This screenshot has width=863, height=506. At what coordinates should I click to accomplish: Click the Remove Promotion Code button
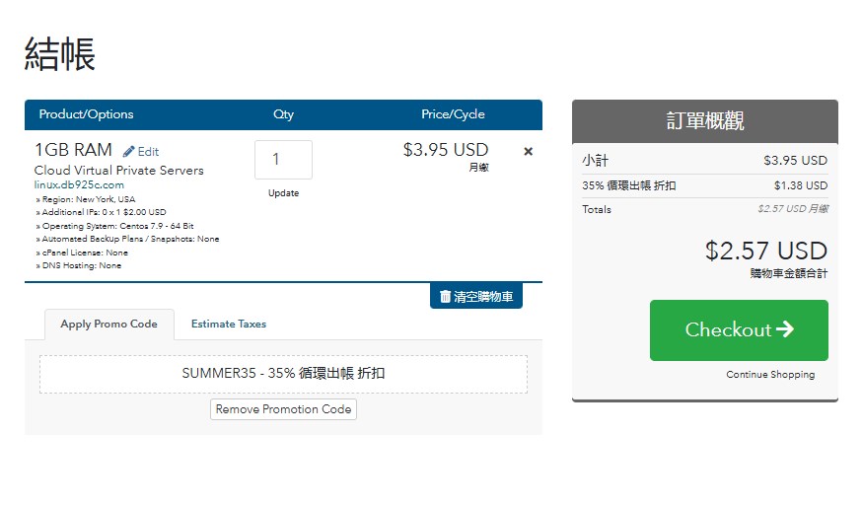coord(283,409)
